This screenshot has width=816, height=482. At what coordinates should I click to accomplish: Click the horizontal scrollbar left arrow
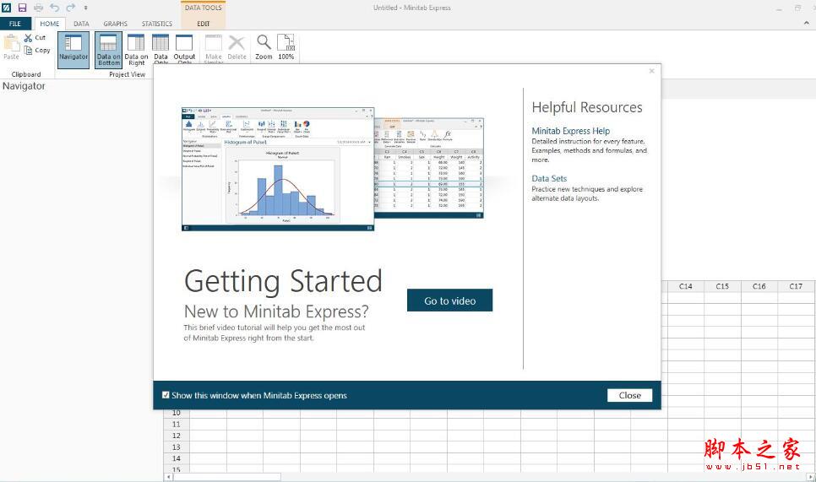point(168,477)
